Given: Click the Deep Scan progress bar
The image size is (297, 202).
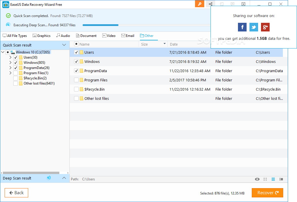Looking at the screenshot, I should coord(147,25).
